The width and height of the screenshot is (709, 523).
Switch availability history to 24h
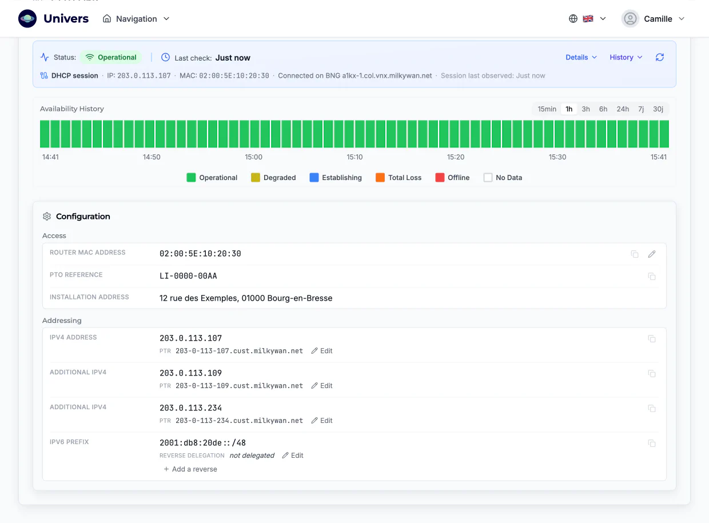623,109
